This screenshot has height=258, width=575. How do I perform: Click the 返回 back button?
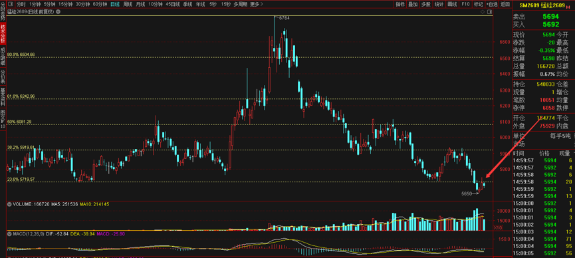tap(505, 5)
